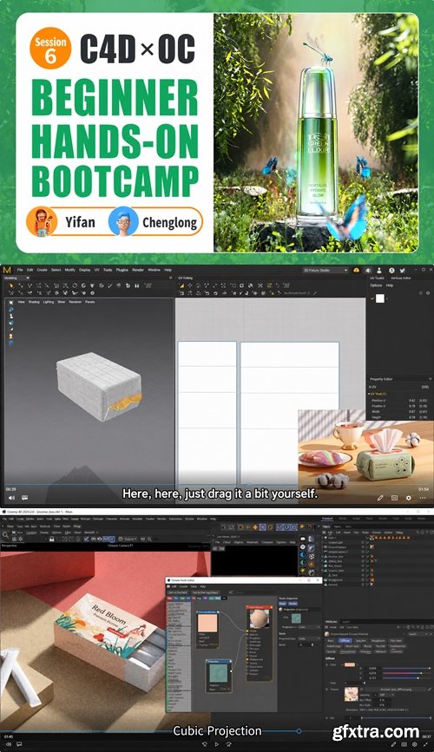Open first video's settings gear
Image resolution: width=434 pixels, height=752 pixels.
(x=409, y=498)
